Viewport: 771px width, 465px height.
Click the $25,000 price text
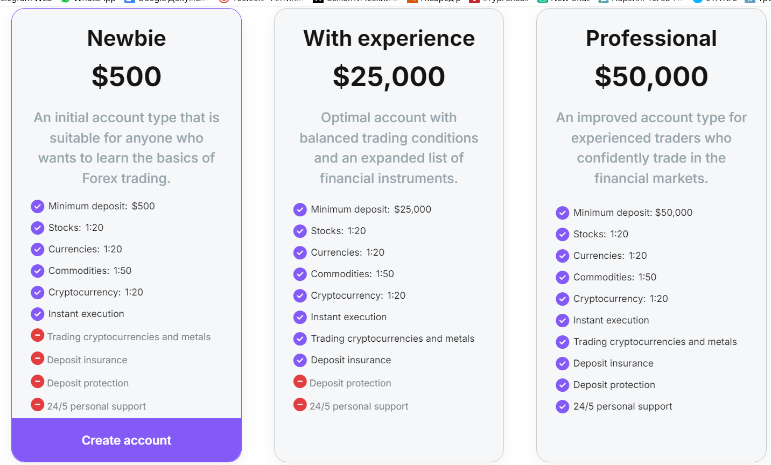point(389,76)
